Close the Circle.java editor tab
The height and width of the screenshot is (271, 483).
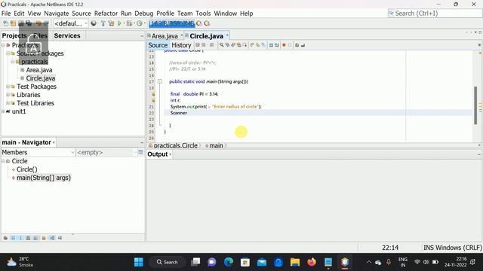227,35
